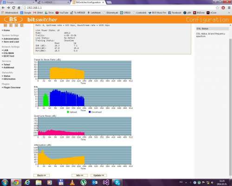
Task: Click the Back << button
Action: 42,175
